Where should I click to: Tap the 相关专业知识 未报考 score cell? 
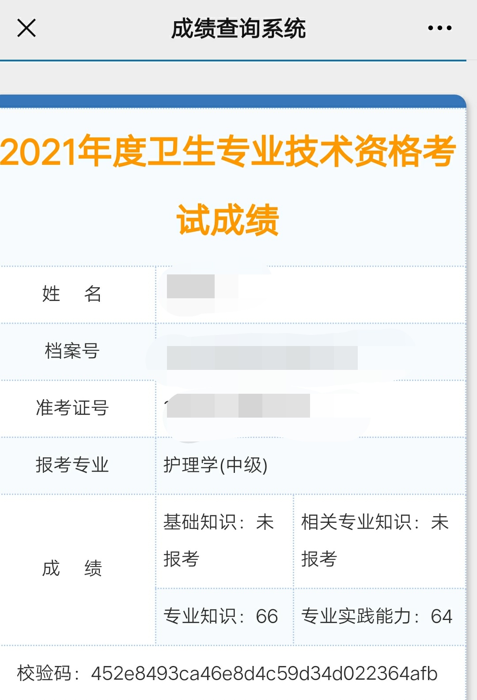[378, 538]
